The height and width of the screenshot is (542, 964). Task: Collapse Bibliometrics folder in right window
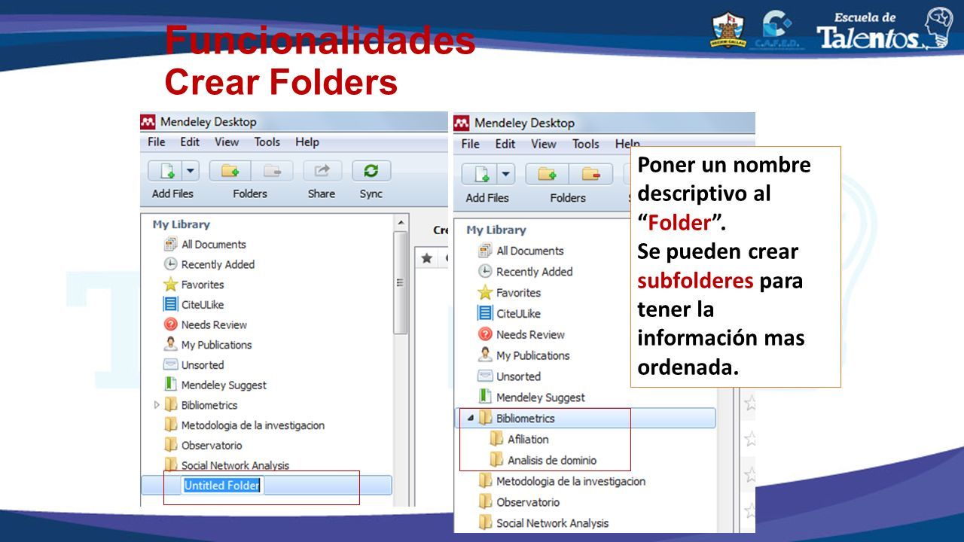[471, 419]
